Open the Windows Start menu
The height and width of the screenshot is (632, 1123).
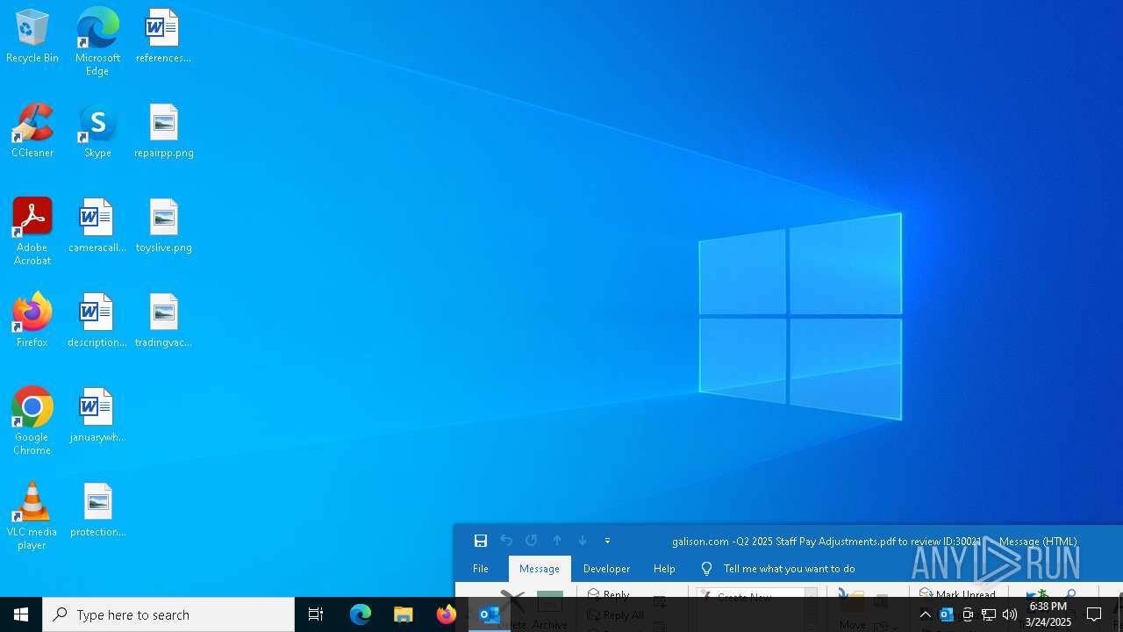(21, 614)
